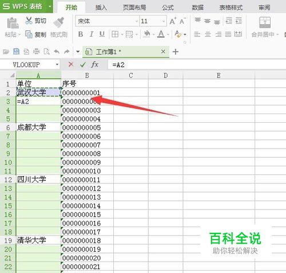Click the font color A icon
The width and height of the screenshot is (286, 273).
(161, 34)
